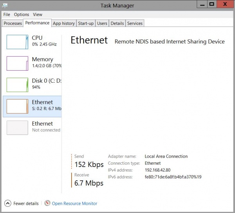This screenshot has height=213, width=235.
Task: Open Resource Monitor link
Action: point(74,203)
